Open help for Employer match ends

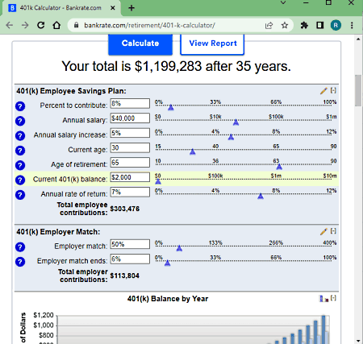[20, 262]
